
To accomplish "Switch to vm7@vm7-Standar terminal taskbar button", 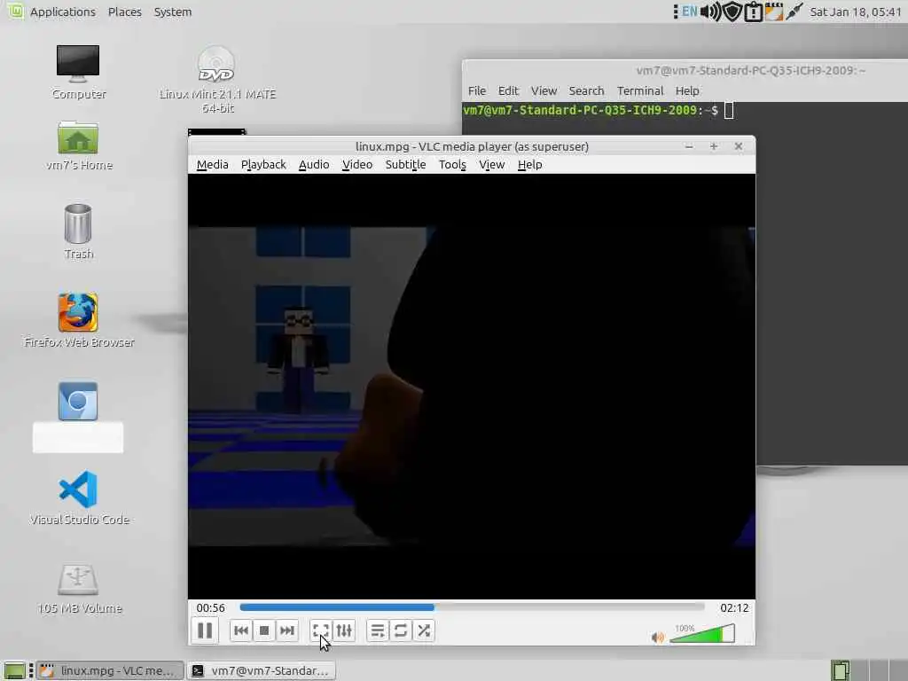I will [x=262, y=670].
